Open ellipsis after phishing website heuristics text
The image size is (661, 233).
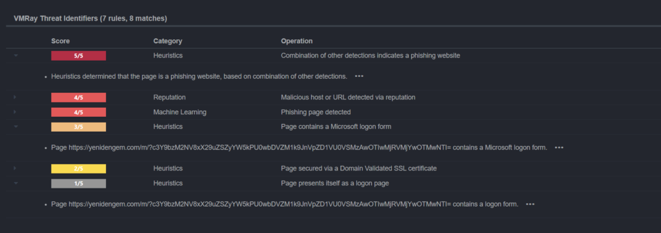tap(359, 76)
